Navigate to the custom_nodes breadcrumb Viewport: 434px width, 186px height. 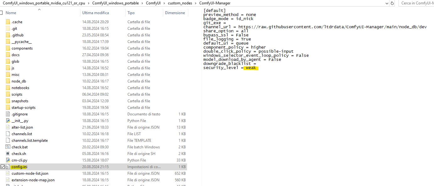[180, 3]
